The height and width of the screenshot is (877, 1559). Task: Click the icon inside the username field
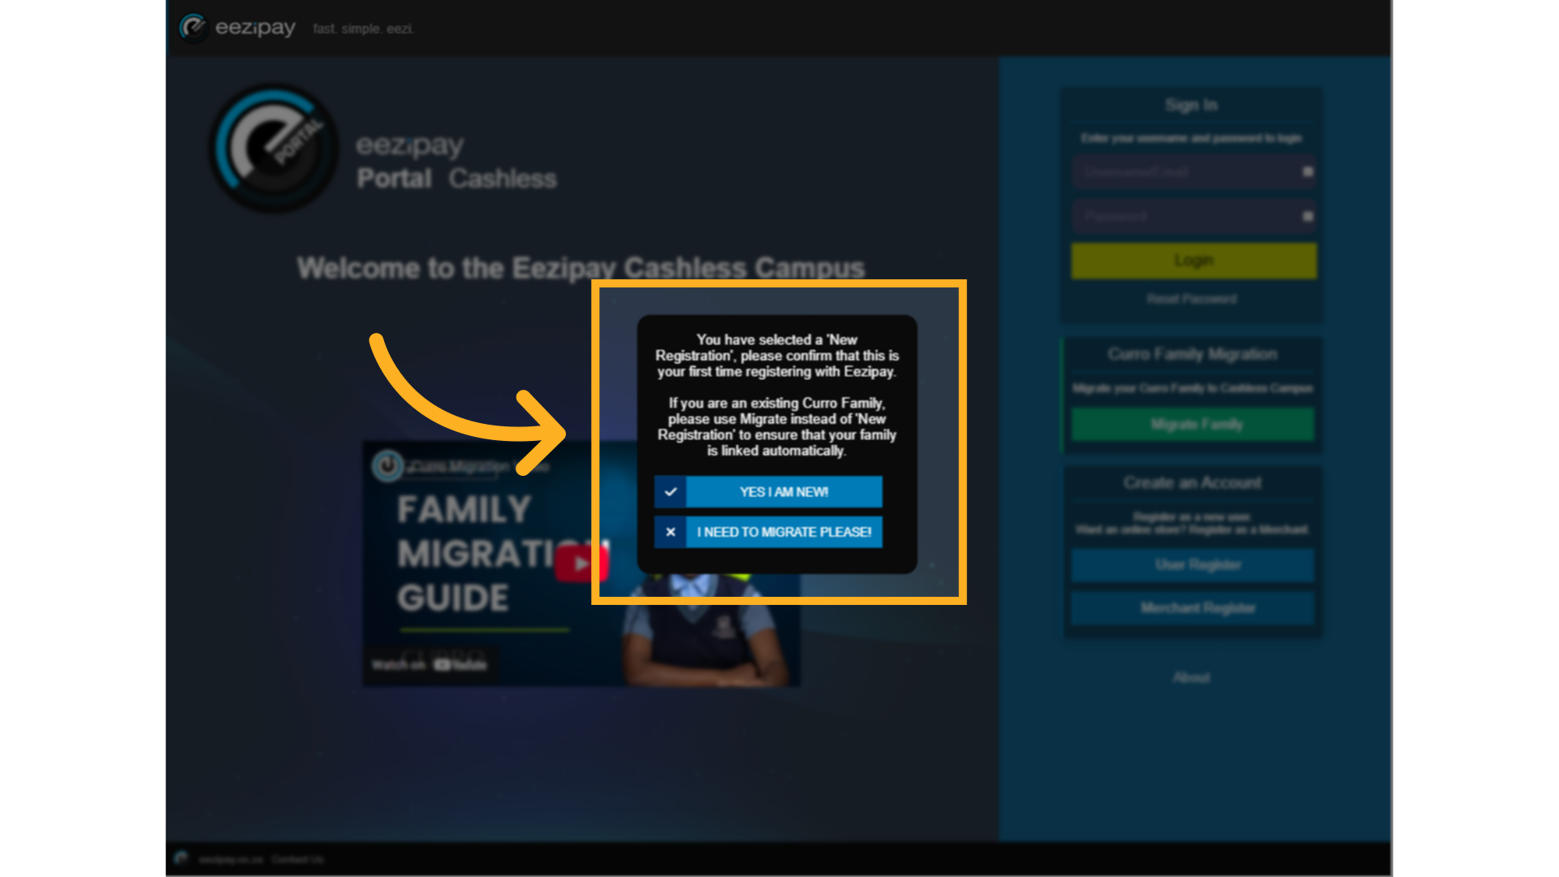[x=1307, y=171]
